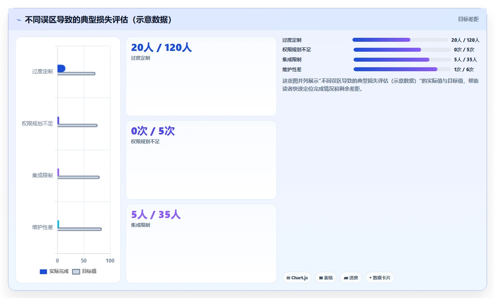Image resolution: width=495 pixels, height=298 pixels.
Task: Click the 权限规划不足 label in progress list
Action: click(297, 50)
